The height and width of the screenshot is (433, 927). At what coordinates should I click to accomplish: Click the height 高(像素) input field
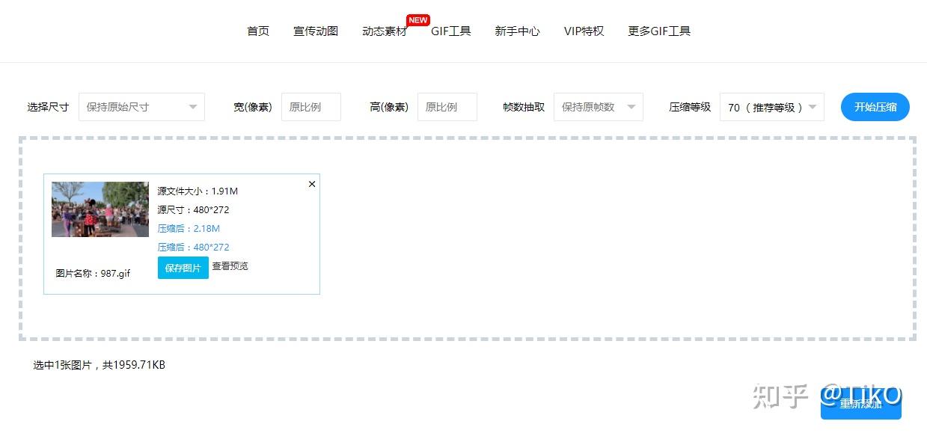pyautogui.click(x=447, y=106)
